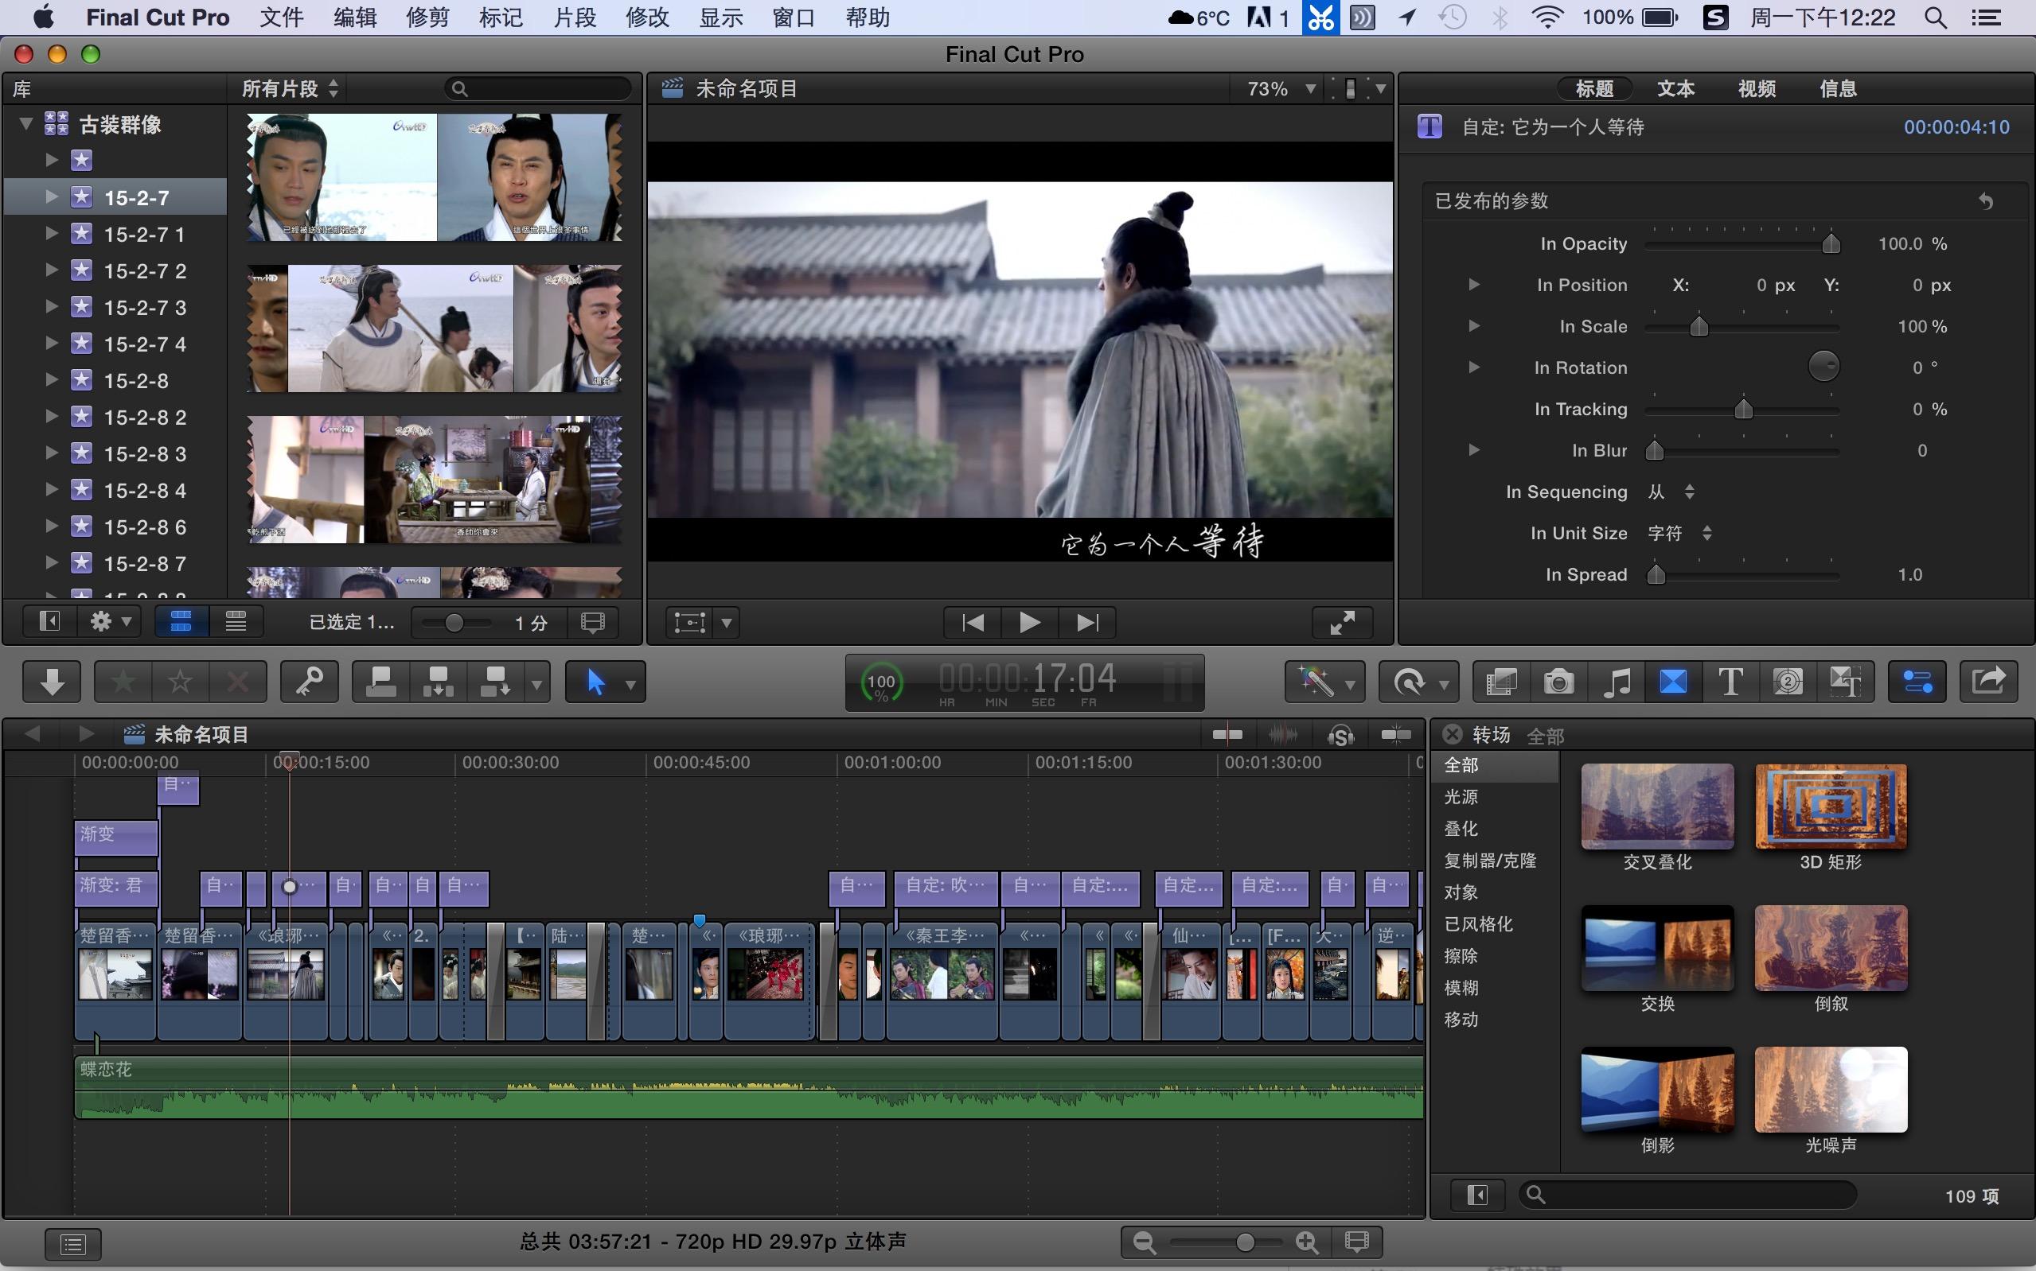
Task: Click the import media down-arrow button
Action: 53,682
